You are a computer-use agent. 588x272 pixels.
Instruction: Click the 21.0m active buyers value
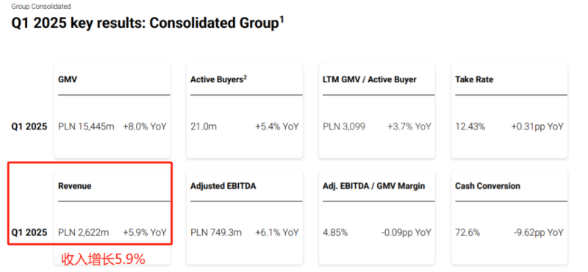[204, 126]
